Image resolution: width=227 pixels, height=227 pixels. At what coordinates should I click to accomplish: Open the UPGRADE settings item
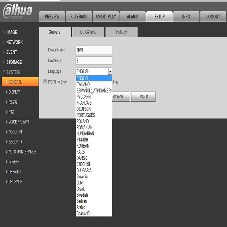15,182
